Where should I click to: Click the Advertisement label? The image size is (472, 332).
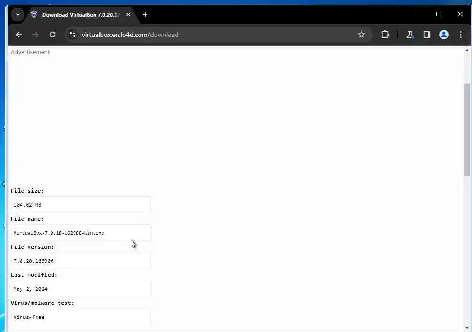[30, 52]
